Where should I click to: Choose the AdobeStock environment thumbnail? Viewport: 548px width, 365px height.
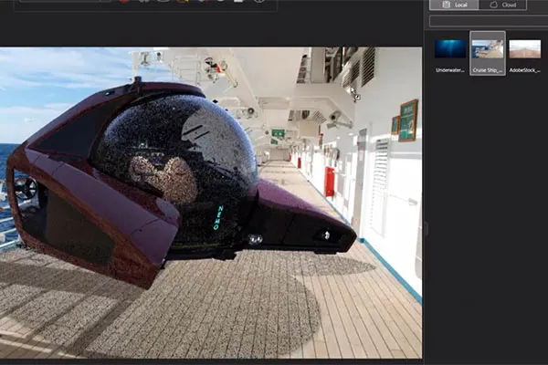pyautogui.click(x=524, y=48)
